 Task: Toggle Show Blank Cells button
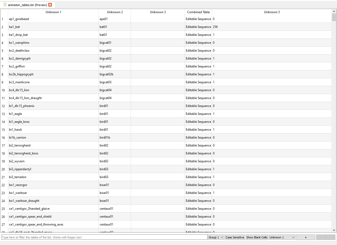tap(257, 237)
